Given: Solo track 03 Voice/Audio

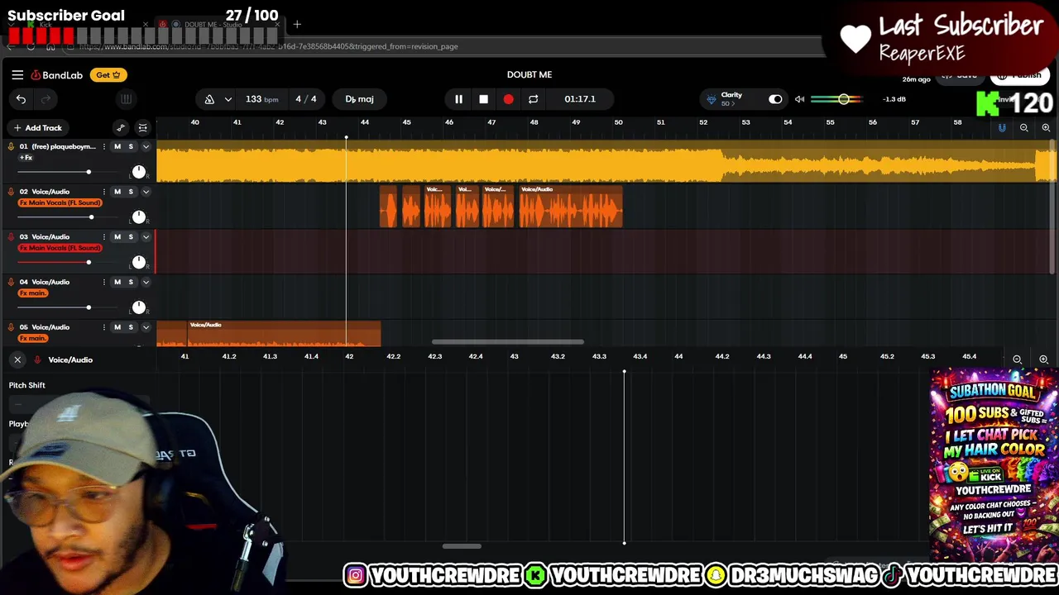Looking at the screenshot, I should [x=131, y=237].
